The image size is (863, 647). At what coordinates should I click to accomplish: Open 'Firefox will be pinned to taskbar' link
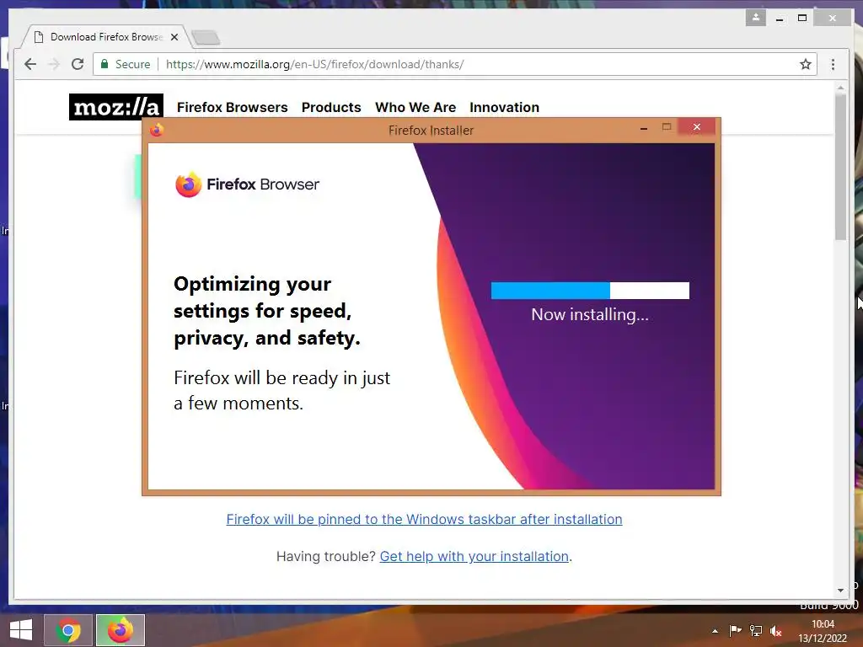pos(425,519)
